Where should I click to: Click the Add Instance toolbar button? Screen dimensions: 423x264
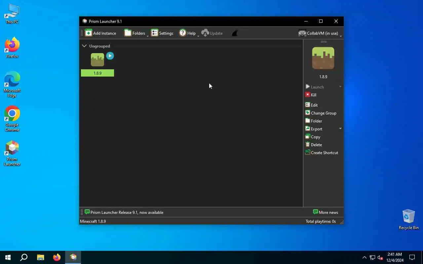pyautogui.click(x=100, y=33)
